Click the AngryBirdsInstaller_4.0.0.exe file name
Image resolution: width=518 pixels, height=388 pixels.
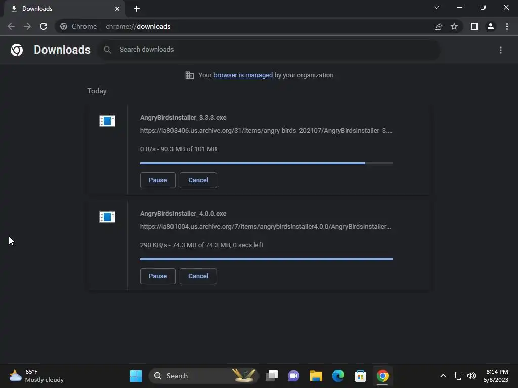[x=183, y=214]
